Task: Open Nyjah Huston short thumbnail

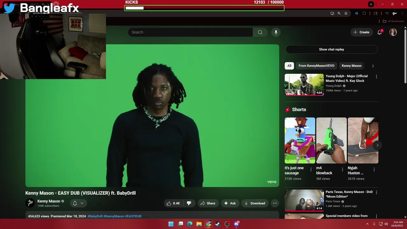Action: (363, 141)
